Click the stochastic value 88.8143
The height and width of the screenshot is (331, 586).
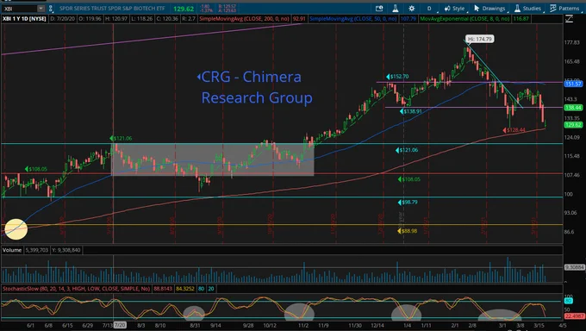coord(163,289)
